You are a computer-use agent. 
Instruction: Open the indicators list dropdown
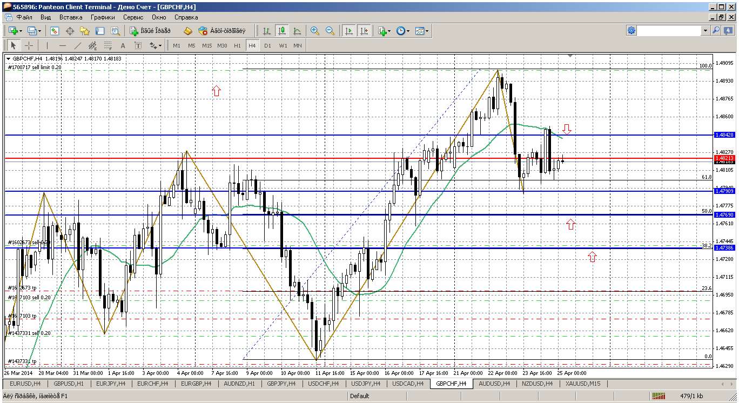pos(385,31)
